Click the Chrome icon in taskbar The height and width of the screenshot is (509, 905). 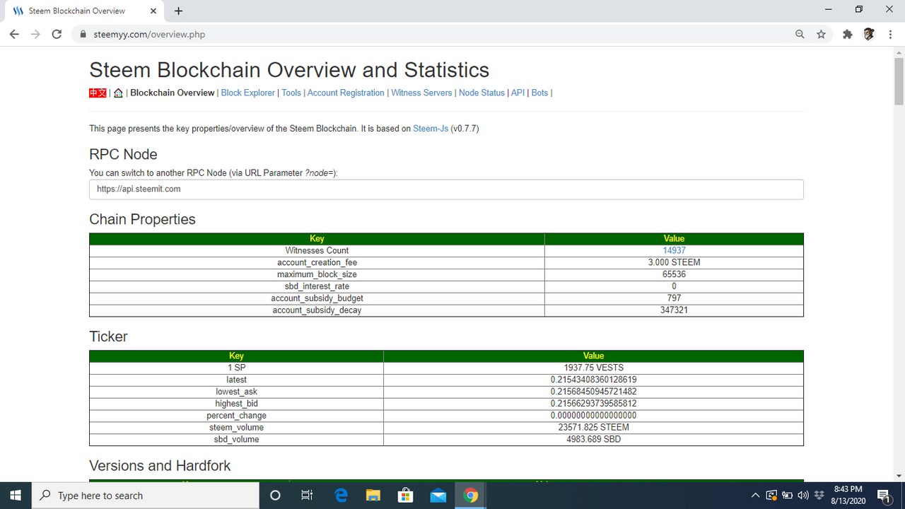(470, 495)
